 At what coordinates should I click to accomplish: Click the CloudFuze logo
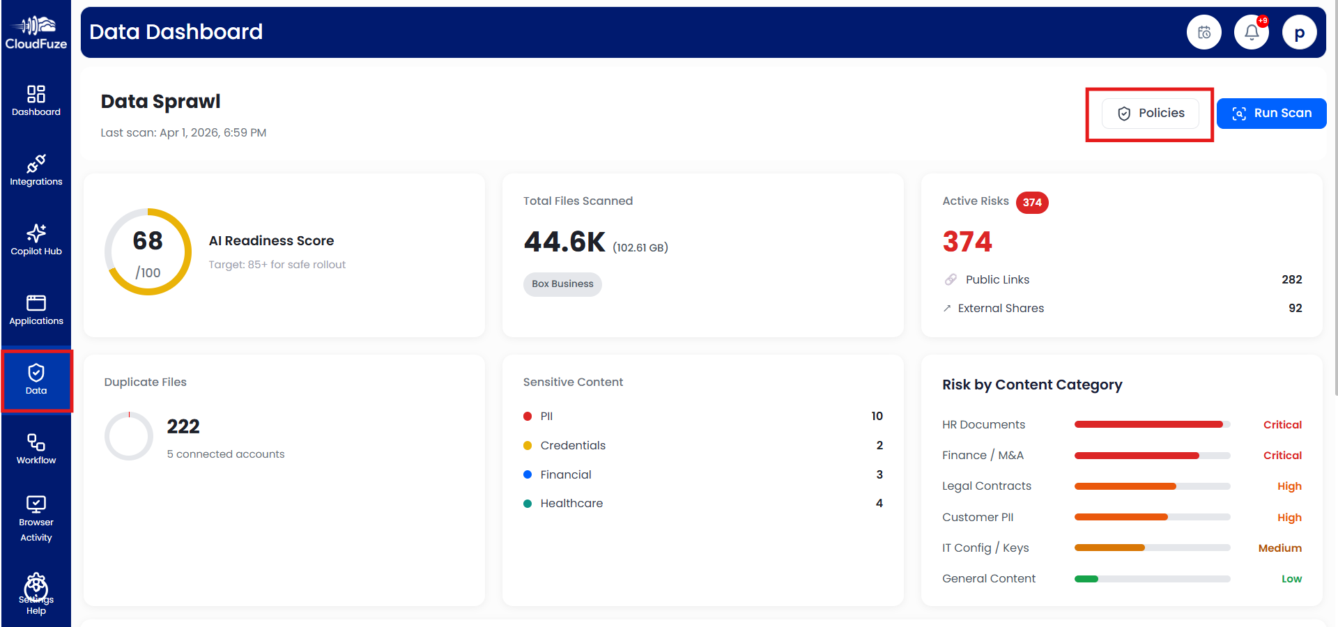(36, 31)
